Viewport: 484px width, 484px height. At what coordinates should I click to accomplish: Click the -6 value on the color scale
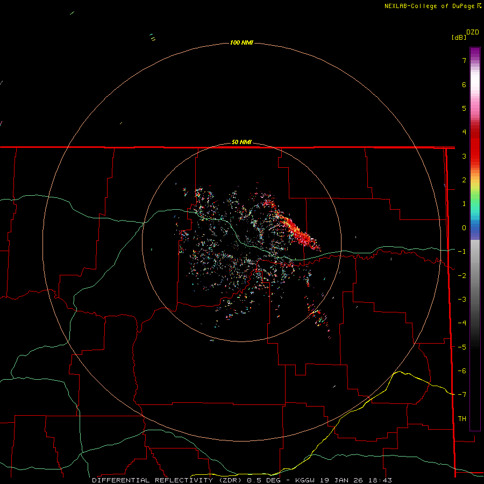click(x=462, y=371)
